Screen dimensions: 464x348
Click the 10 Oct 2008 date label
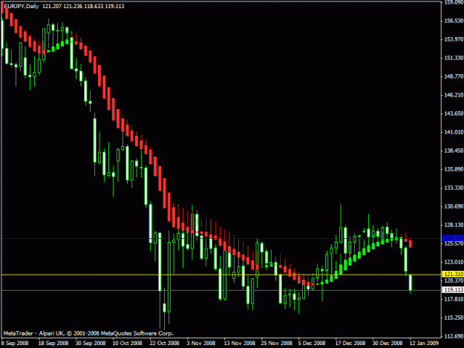(127, 344)
